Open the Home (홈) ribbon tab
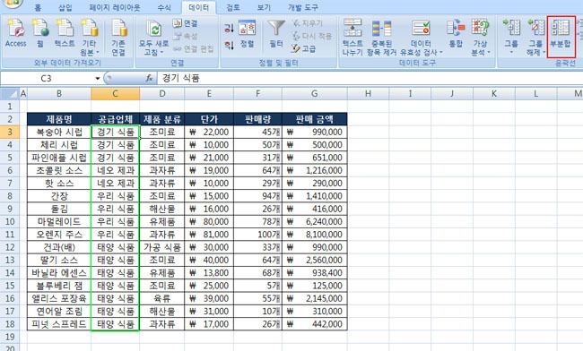The height and width of the screenshot is (351, 583). [x=38, y=7]
